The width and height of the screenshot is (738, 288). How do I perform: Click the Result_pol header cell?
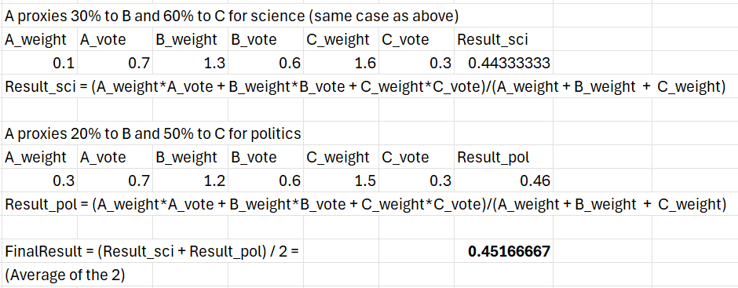click(503, 157)
